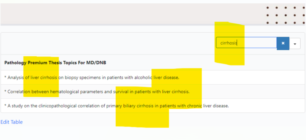Clear the search using the X button
The width and height of the screenshot is (306, 140).
pos(283,43)
